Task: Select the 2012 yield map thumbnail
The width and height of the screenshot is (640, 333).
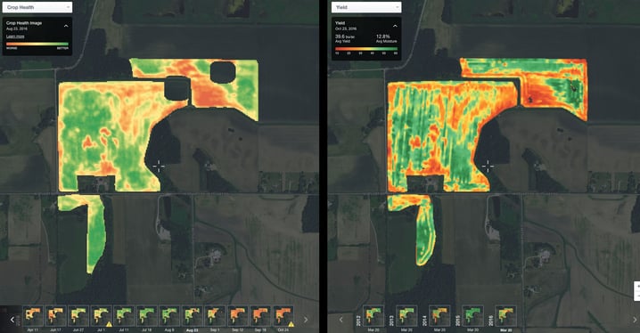Action: [373, 316]
